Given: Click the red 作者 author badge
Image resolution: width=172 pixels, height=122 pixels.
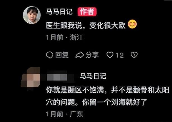Looking at the screenshot, I should (87, 12).
